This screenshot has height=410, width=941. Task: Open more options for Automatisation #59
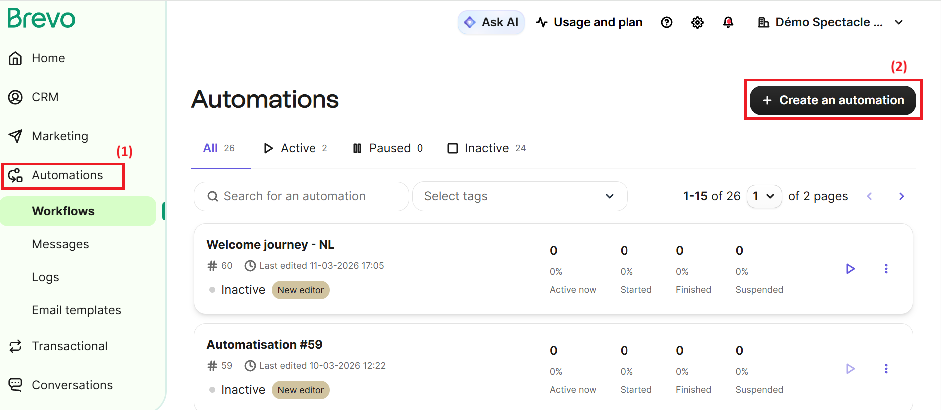point(886,369)
